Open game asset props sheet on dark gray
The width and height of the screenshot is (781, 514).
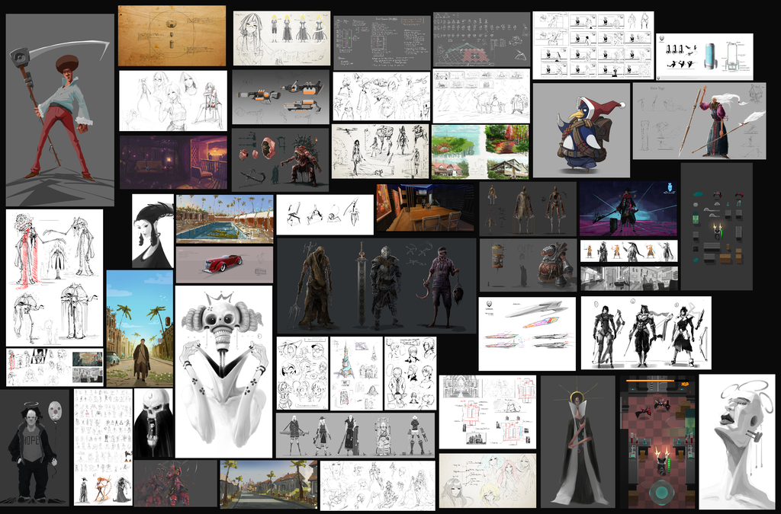pyautogui.click(x=716, y=226)
